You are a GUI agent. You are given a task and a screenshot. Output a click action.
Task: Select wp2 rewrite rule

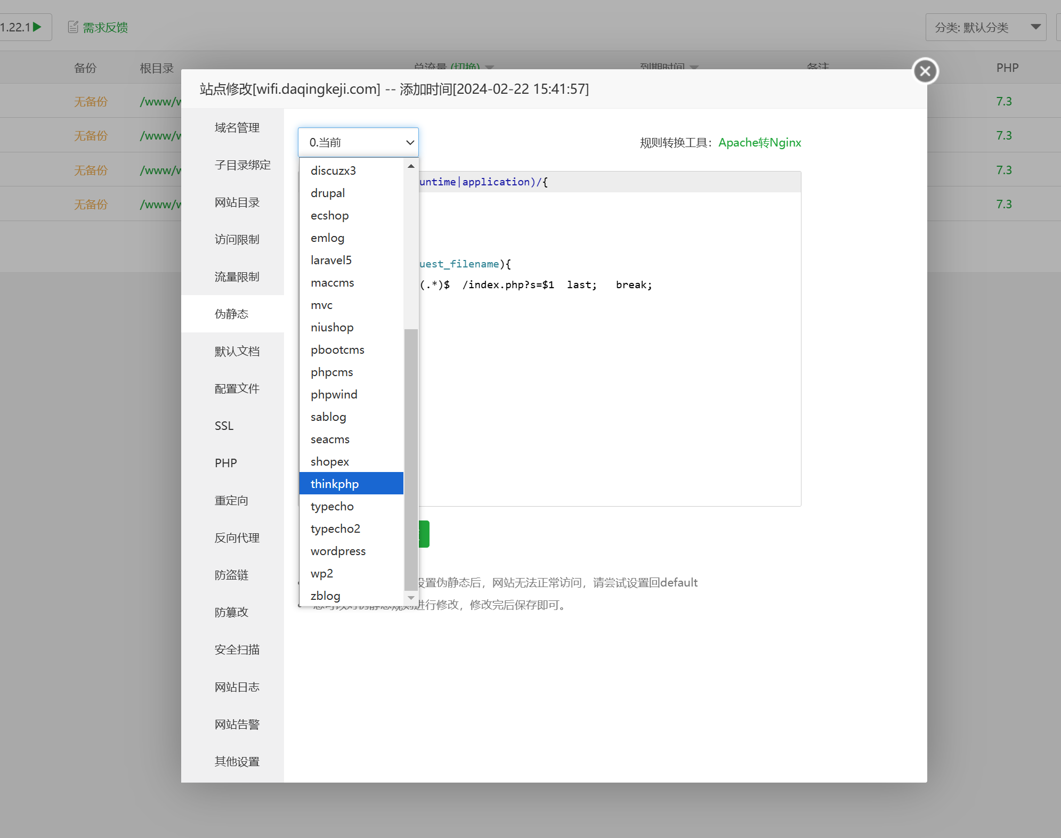(x=351, y=573)
